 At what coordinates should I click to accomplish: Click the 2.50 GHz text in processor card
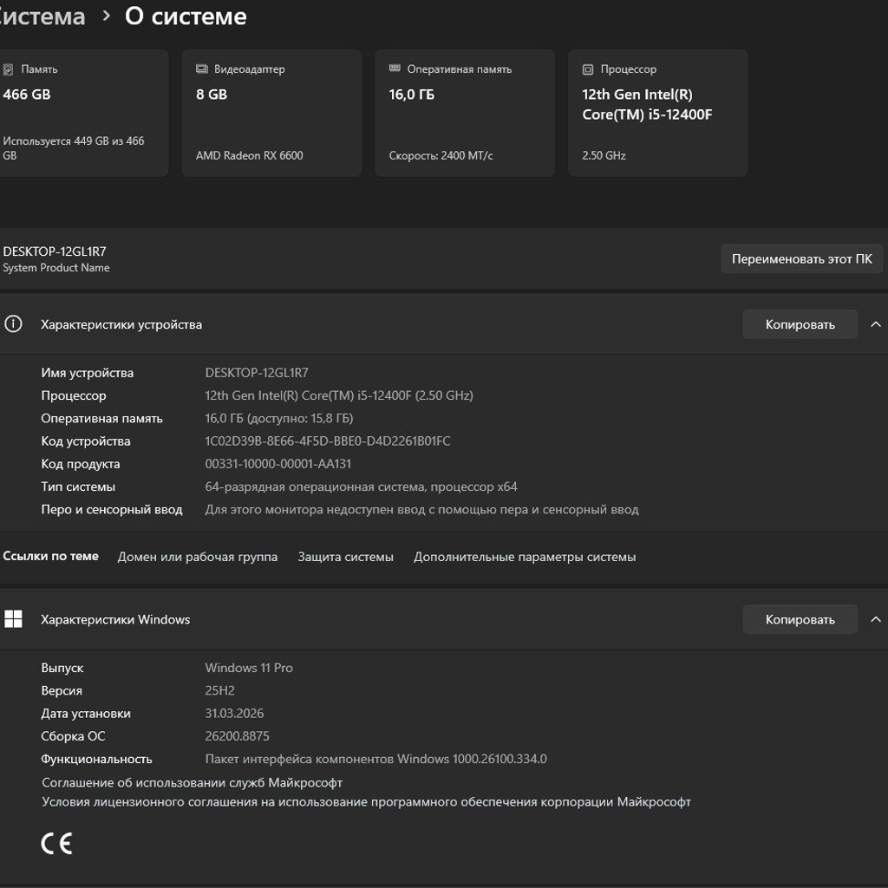pos(604,155)
